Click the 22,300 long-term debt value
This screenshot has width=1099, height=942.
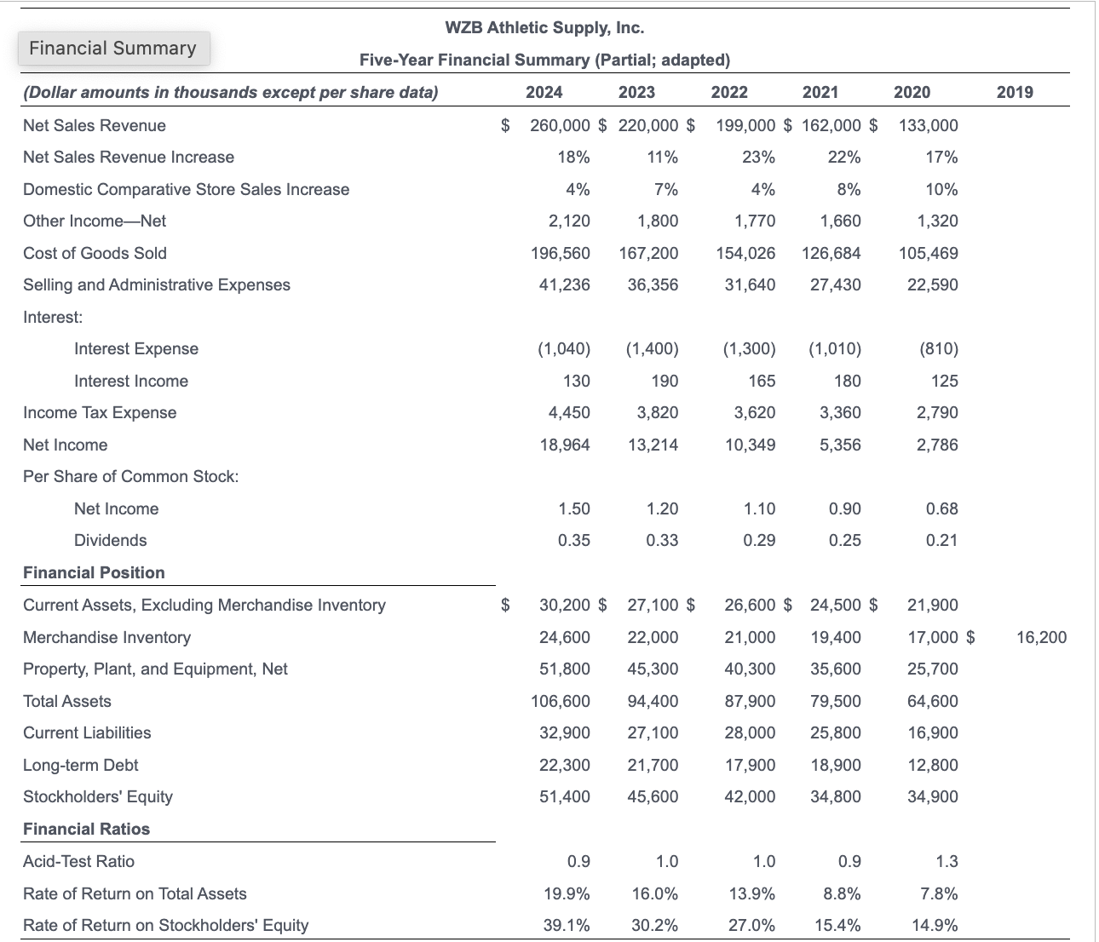[565, 765]
